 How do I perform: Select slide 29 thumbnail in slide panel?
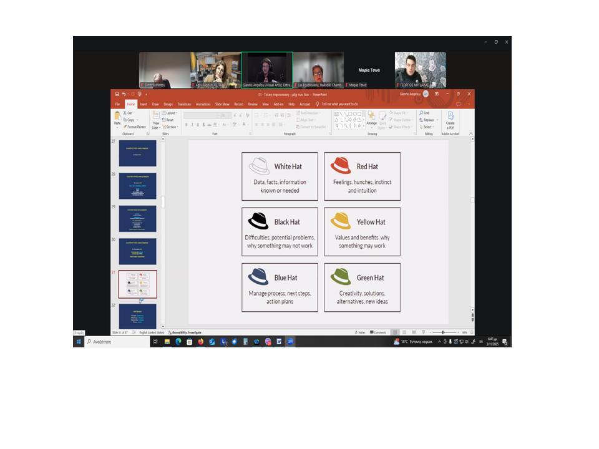[x=137, y=218]
